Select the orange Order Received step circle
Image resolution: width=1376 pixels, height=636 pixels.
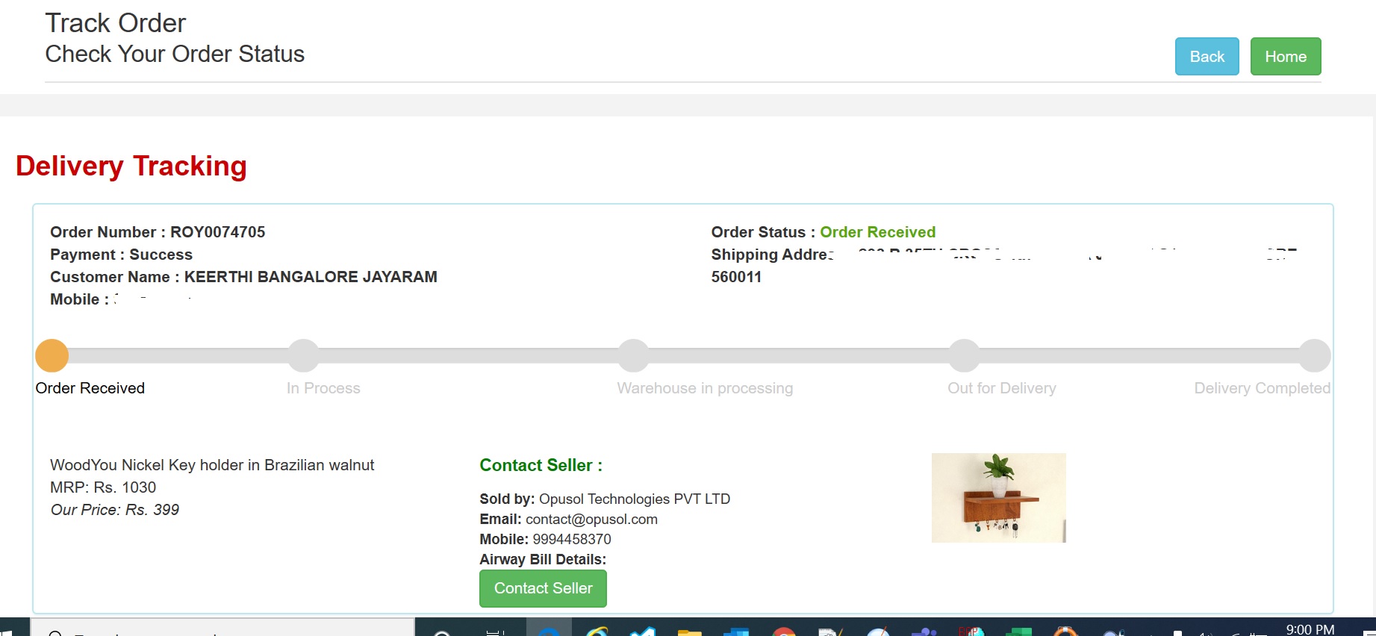52,355
